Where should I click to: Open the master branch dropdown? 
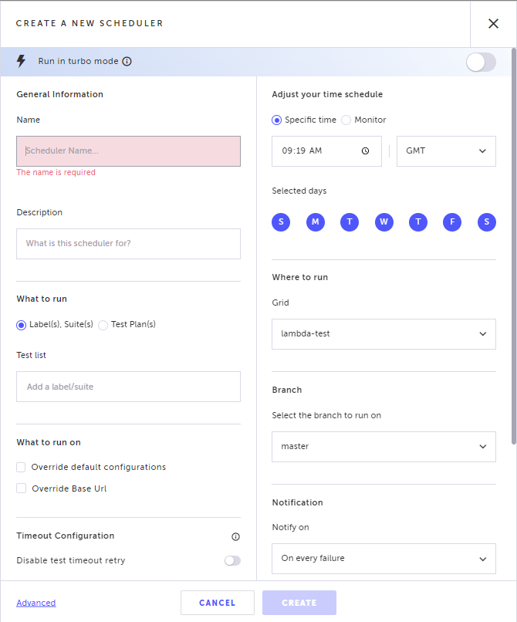point(384,446)
